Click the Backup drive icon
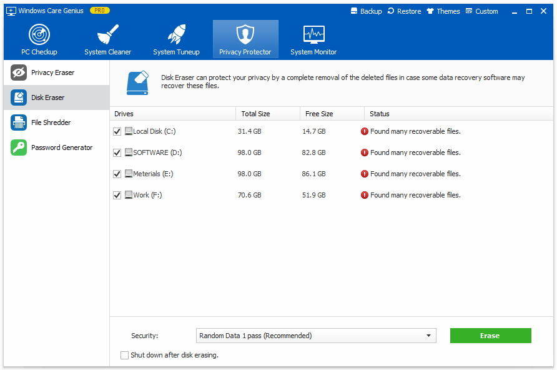The width and height of the screenshot is (557, 370). [354, 11]
